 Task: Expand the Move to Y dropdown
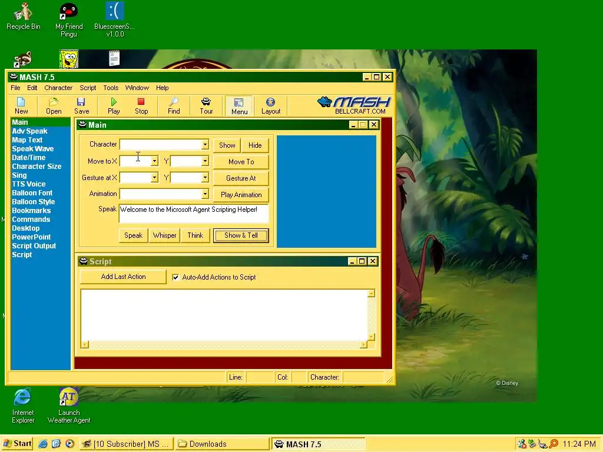pos(205,161)
